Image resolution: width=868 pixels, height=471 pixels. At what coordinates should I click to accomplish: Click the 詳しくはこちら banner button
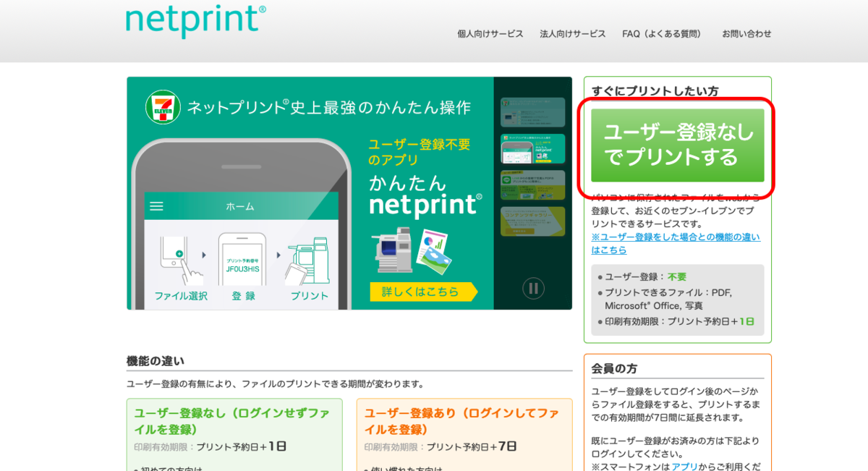point(424,291)
